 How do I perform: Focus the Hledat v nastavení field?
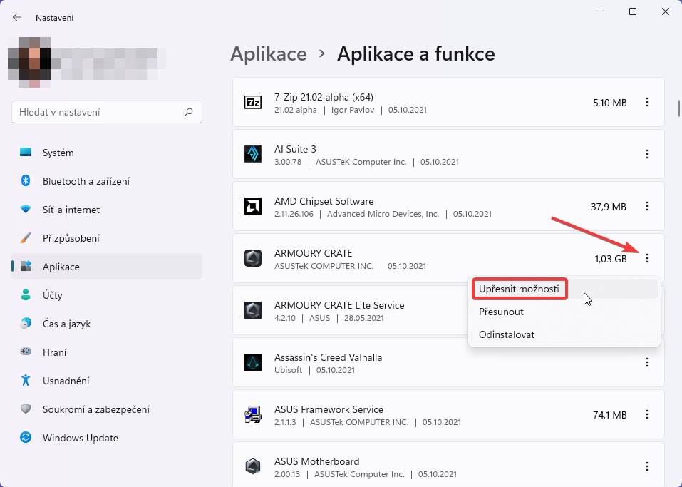coord(107,112)
